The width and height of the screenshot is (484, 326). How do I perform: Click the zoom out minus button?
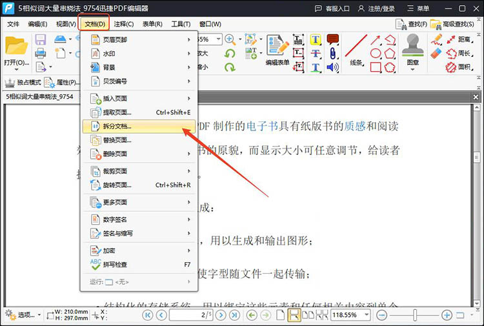pos(382,315)
